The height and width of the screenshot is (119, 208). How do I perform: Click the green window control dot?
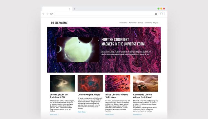(x=158, y=9)
